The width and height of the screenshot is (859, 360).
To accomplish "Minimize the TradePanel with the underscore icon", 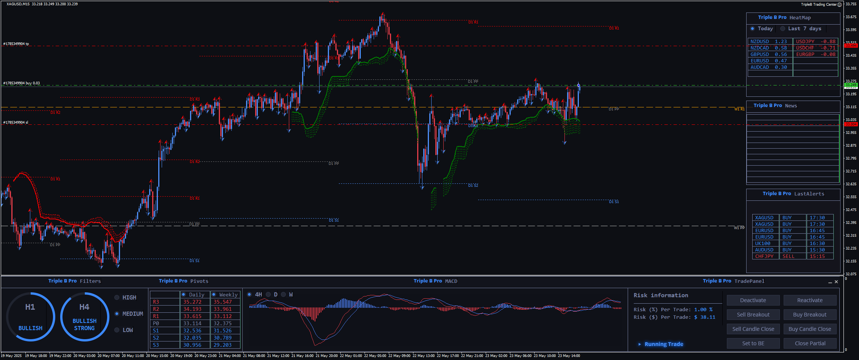I will point(830,282).
